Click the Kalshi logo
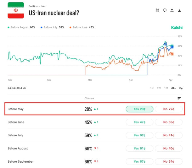192x168 pixels. 177,28
